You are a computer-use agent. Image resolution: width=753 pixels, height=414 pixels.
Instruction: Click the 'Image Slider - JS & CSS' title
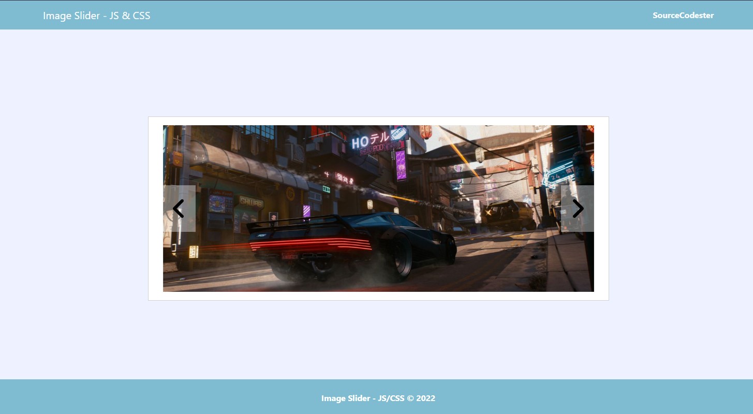(97, 16)
